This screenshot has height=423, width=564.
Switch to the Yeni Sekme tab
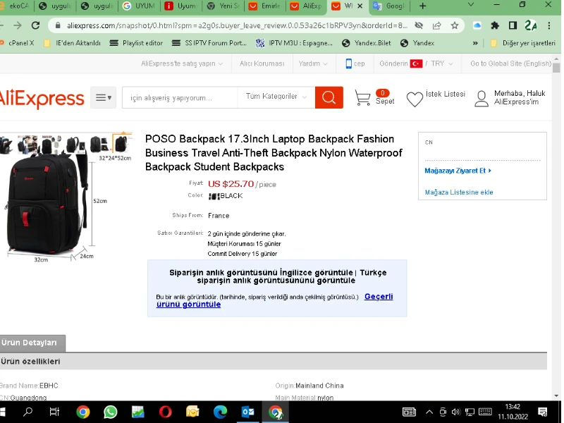(223, 6)
